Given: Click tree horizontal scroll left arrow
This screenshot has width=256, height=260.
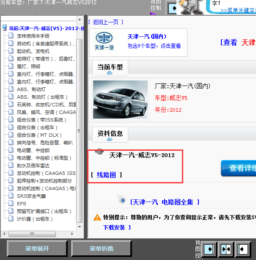Looking at the screenshot, I should pos(4,234).
